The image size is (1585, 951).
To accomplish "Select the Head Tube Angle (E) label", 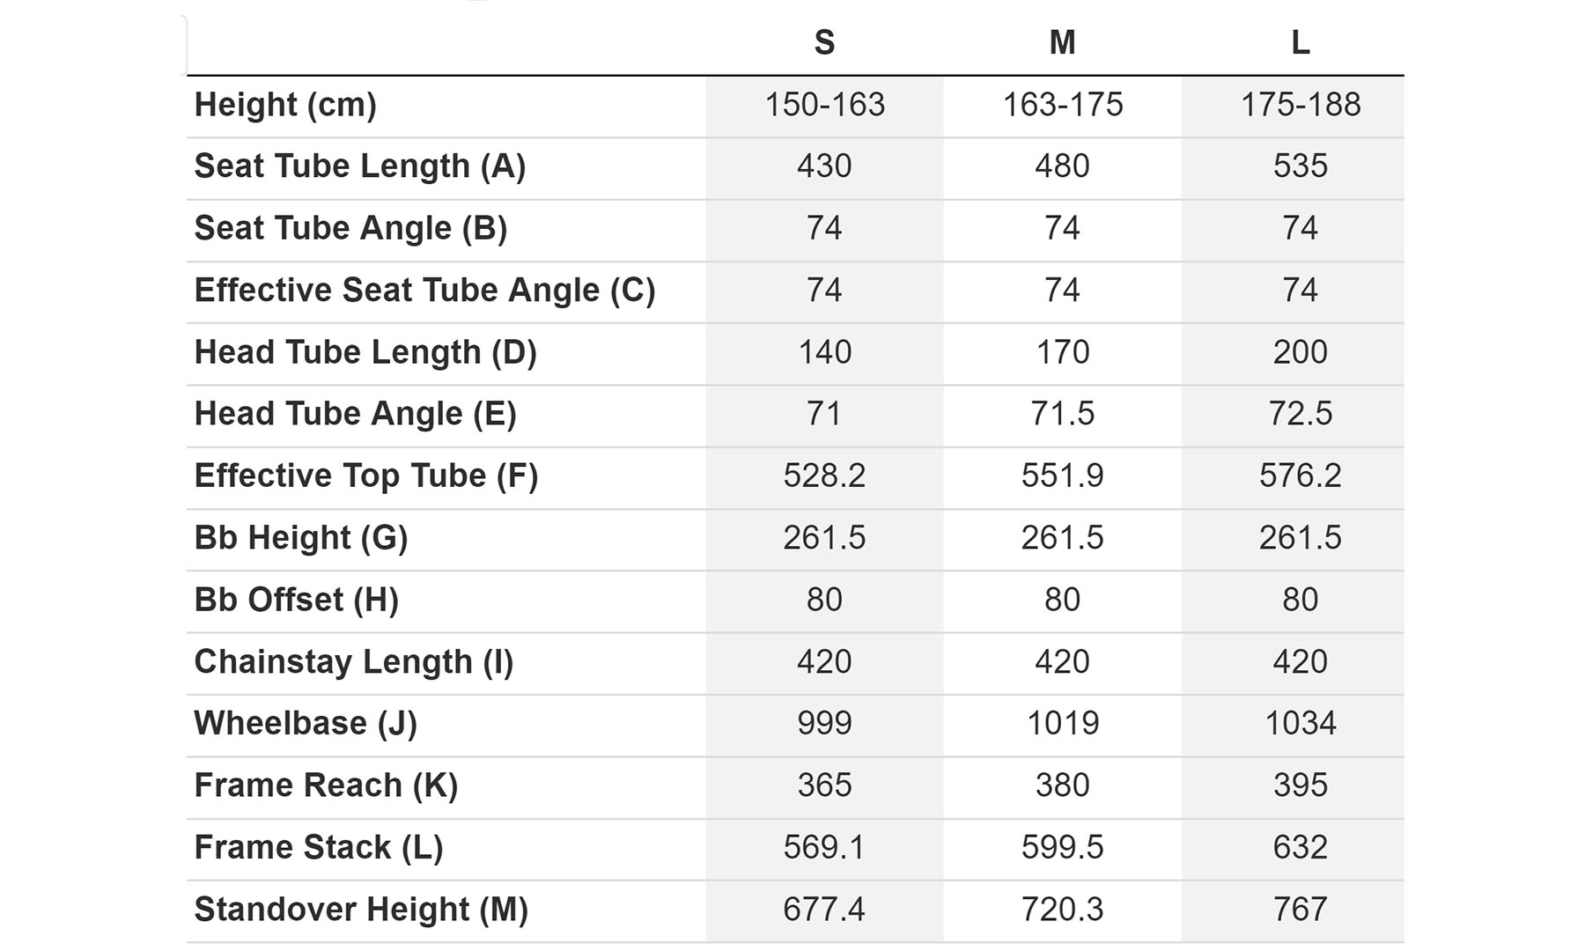I will pos(355,414).
